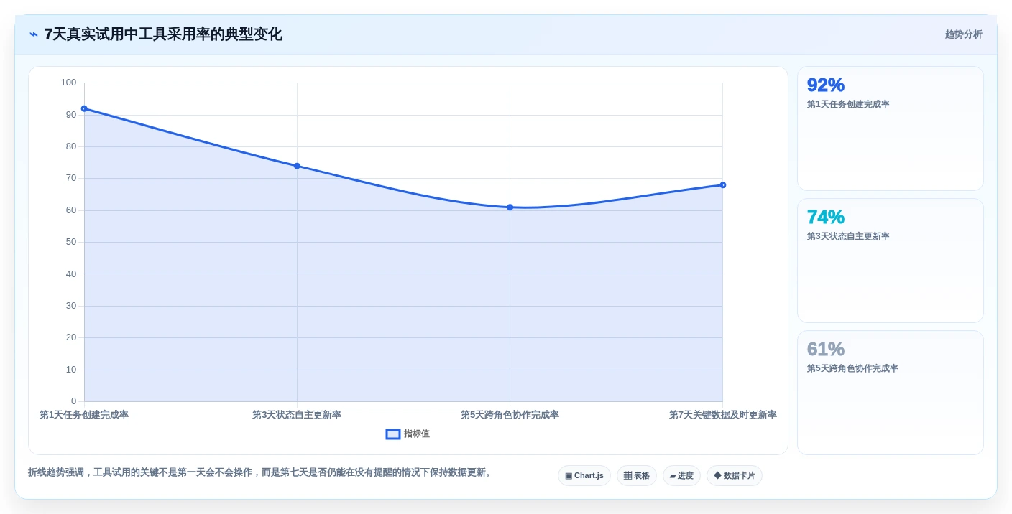Click the 第1天 data point at 92
Viewport: 1012px width, 514px height.
click(x=84, y=108)
